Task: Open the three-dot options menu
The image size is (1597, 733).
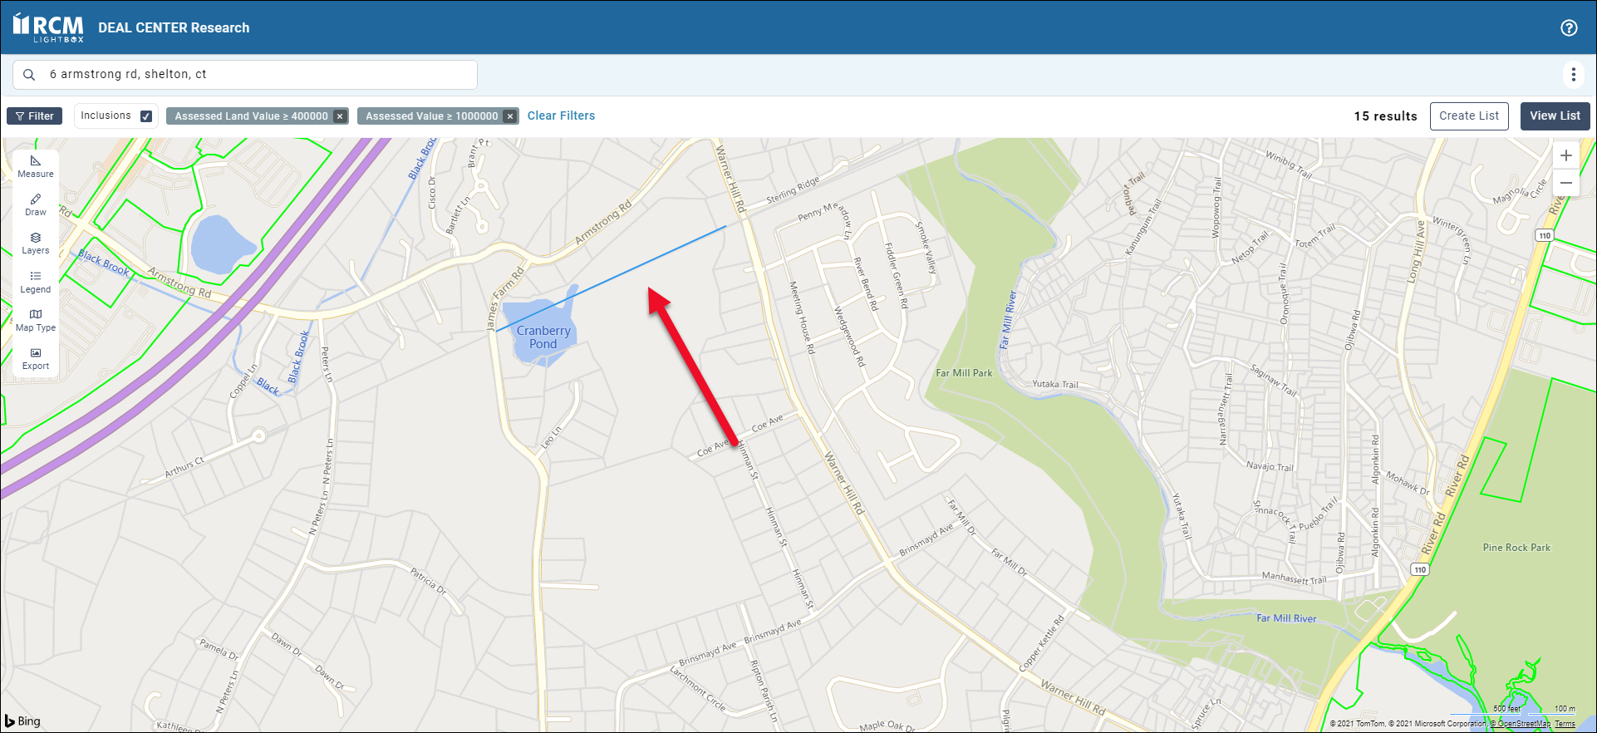Action: tap(1573, 75)
